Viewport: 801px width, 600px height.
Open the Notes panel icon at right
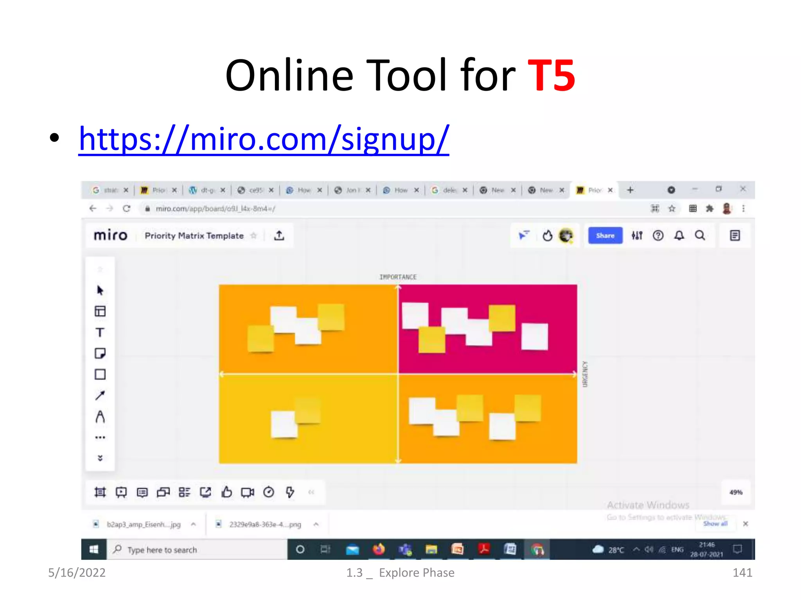click(x=735, y=236)
